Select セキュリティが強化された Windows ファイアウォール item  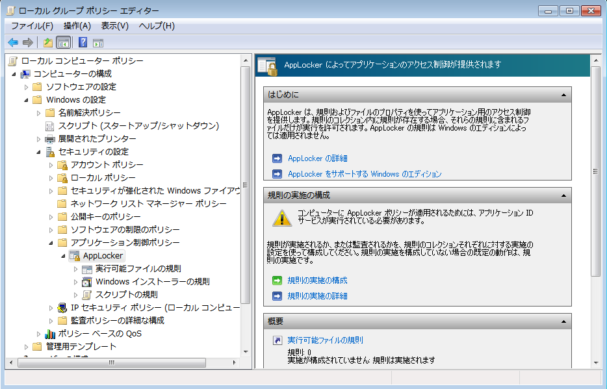[155, 191]
